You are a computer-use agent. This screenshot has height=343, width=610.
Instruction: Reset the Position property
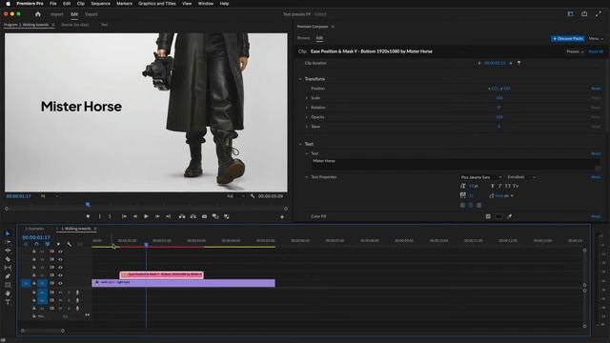point(596,89)
